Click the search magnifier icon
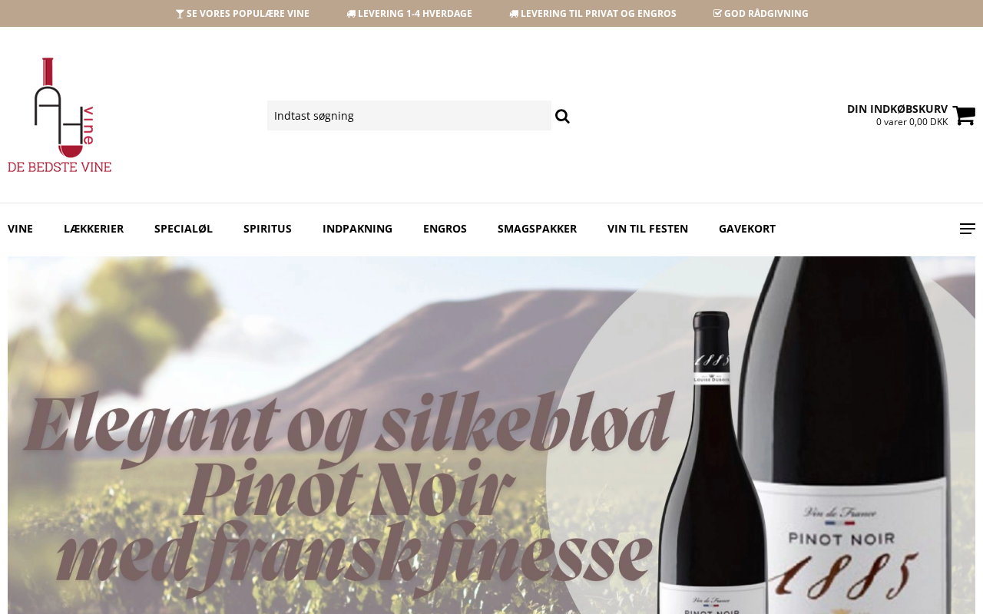Viewport: 983px width, 614px height. [562, 116]
